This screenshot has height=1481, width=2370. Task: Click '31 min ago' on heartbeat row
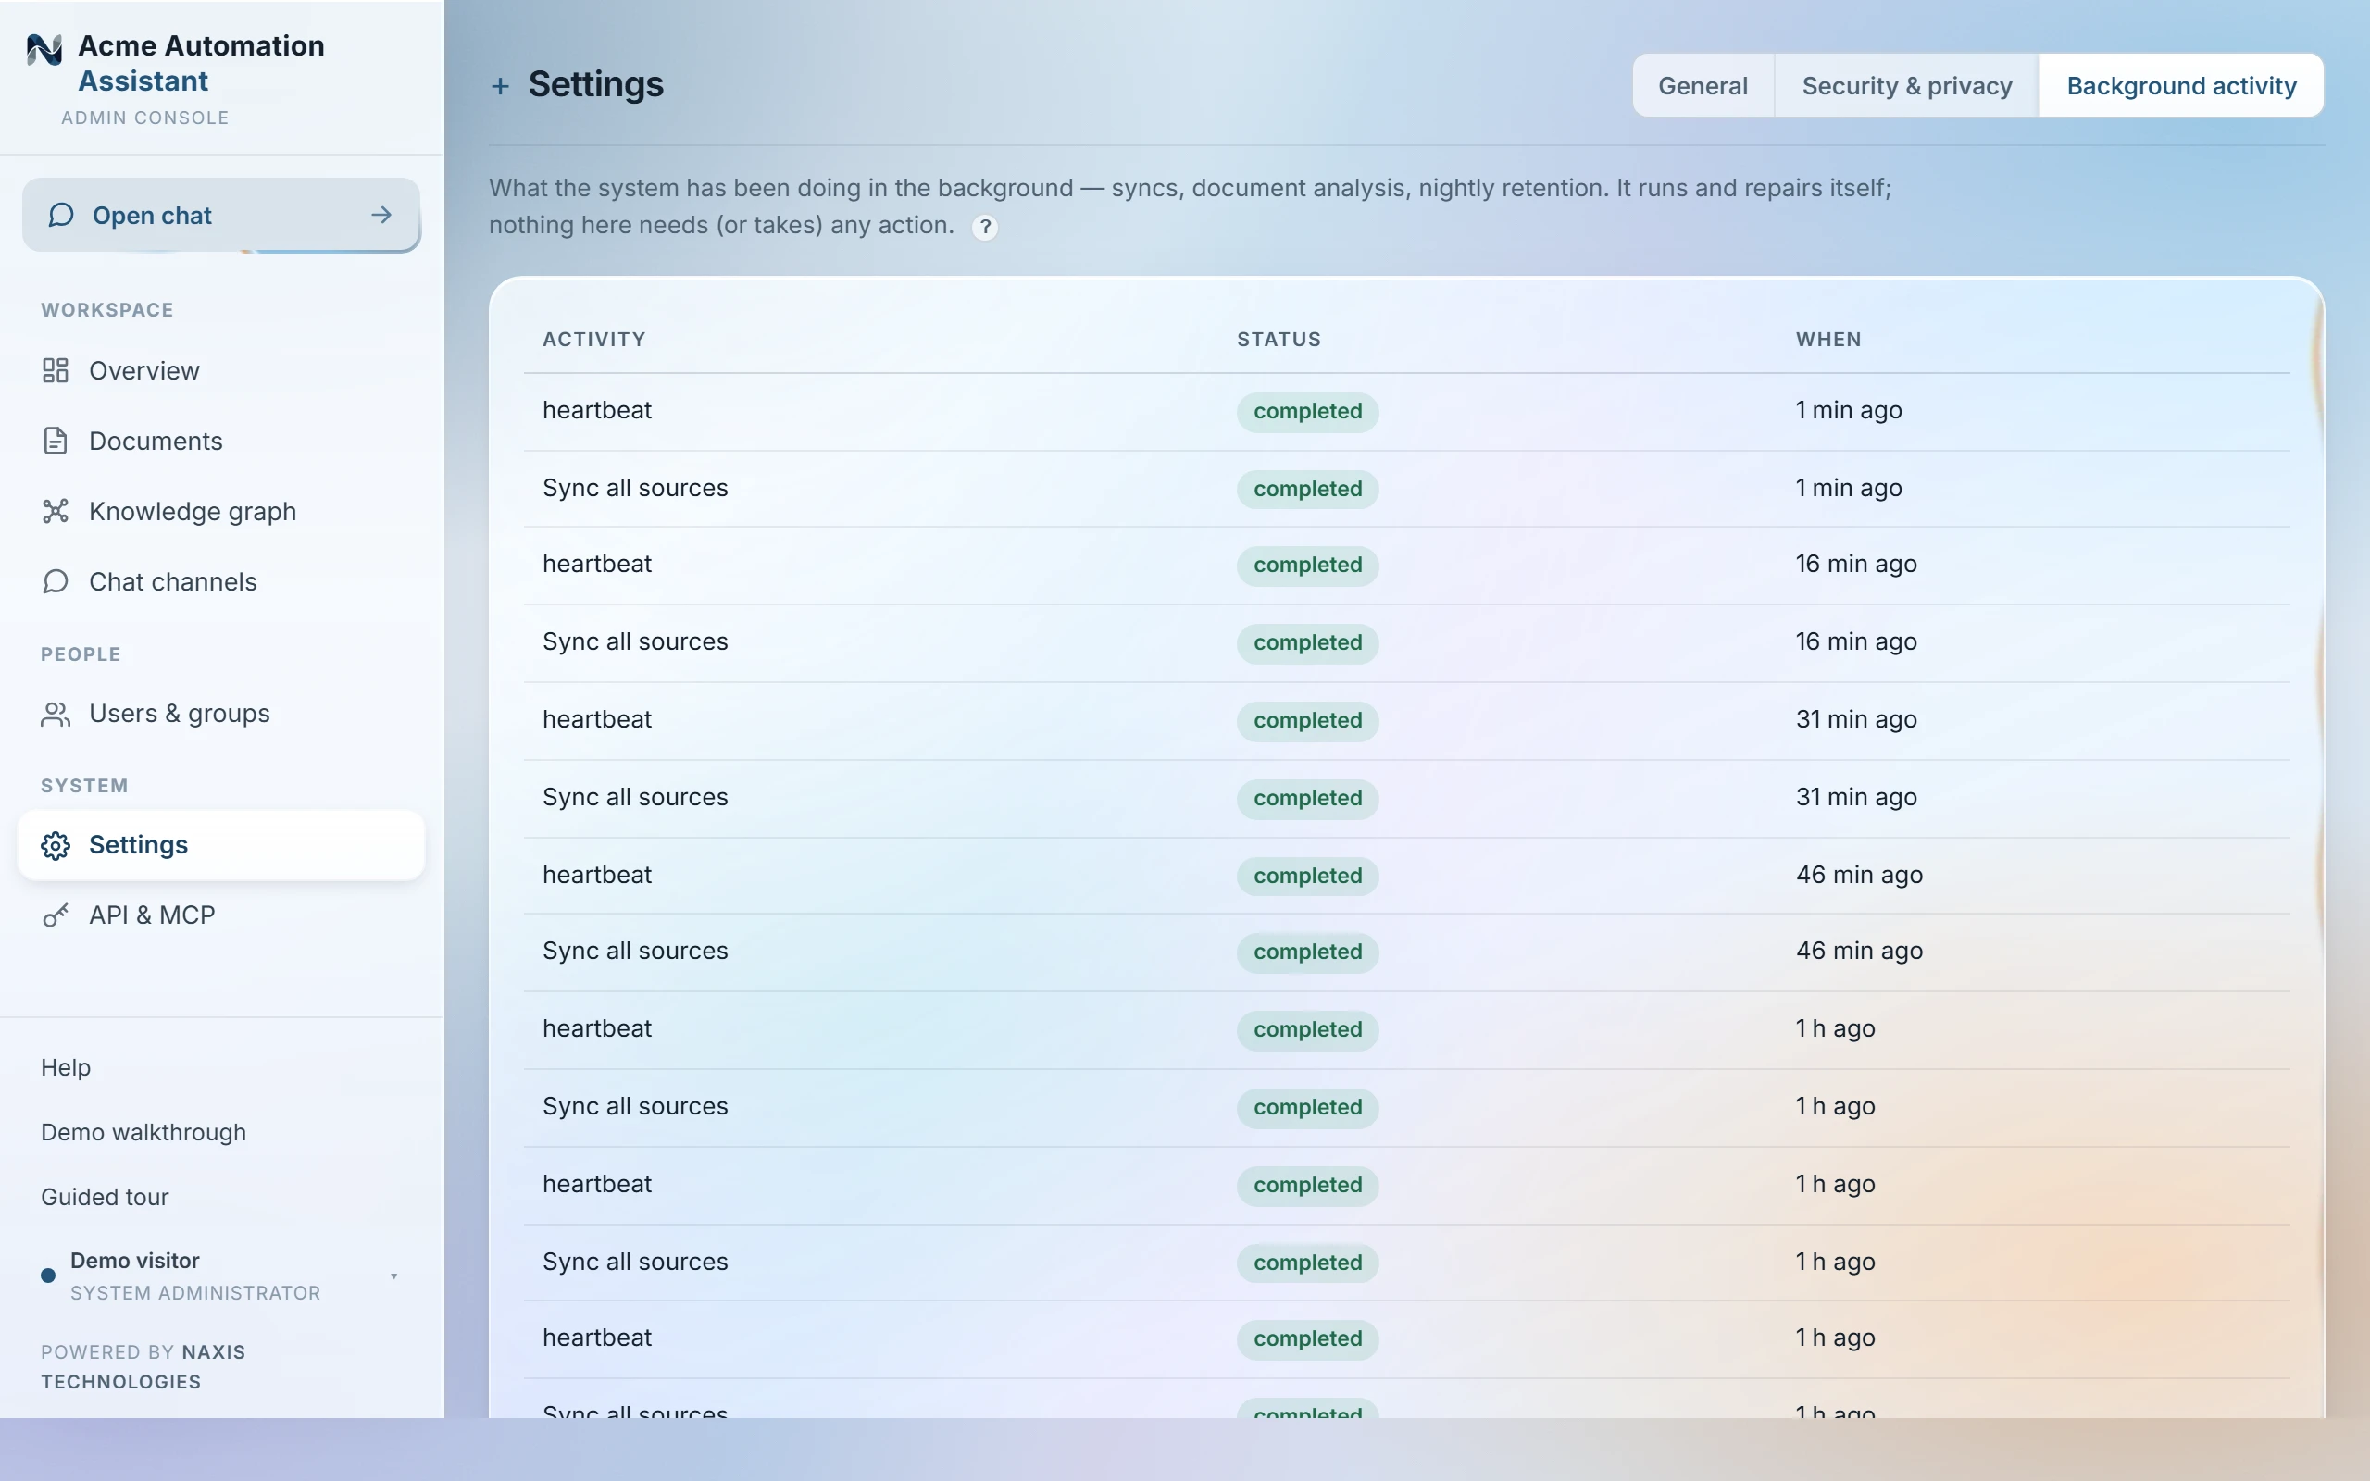[1856, 719]
